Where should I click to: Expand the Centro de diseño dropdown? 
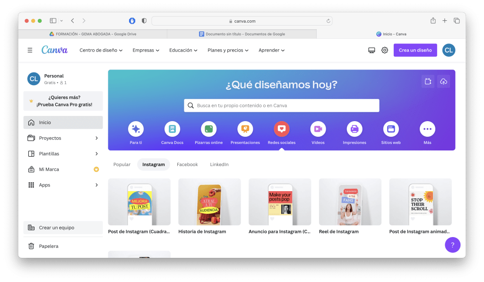point(101,50)
